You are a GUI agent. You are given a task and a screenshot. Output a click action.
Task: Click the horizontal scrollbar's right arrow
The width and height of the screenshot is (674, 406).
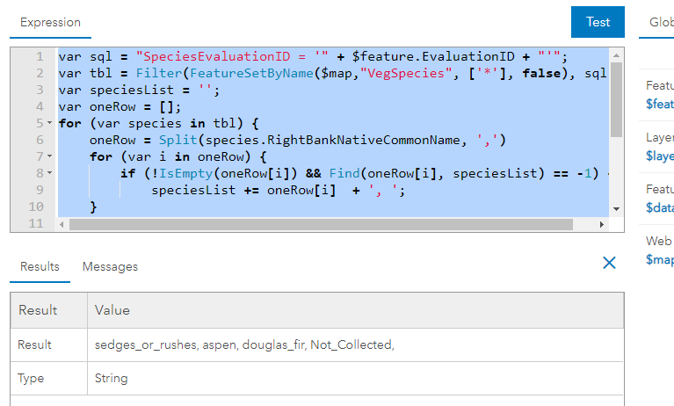pos(602,225)
